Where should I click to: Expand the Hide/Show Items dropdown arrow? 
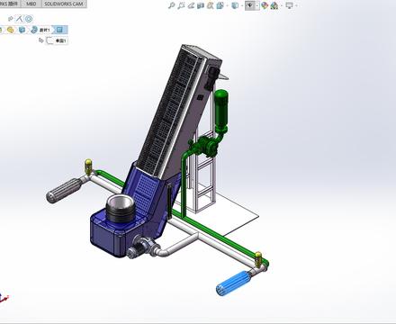(257, 5)
